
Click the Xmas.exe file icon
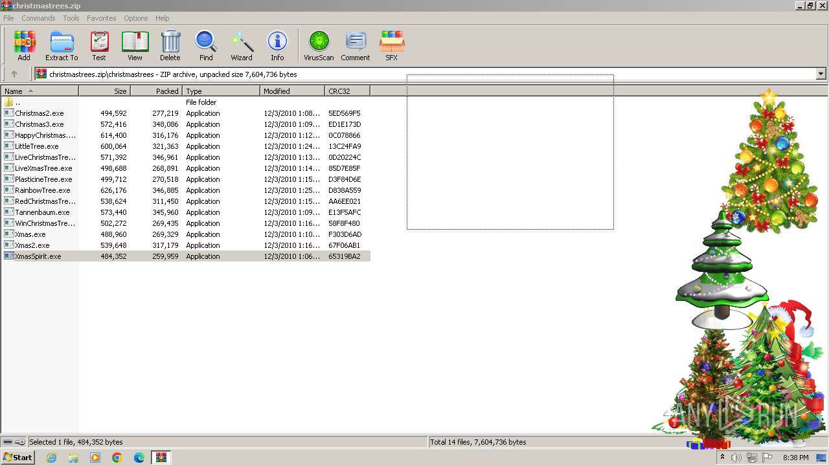tap(8, 234)
